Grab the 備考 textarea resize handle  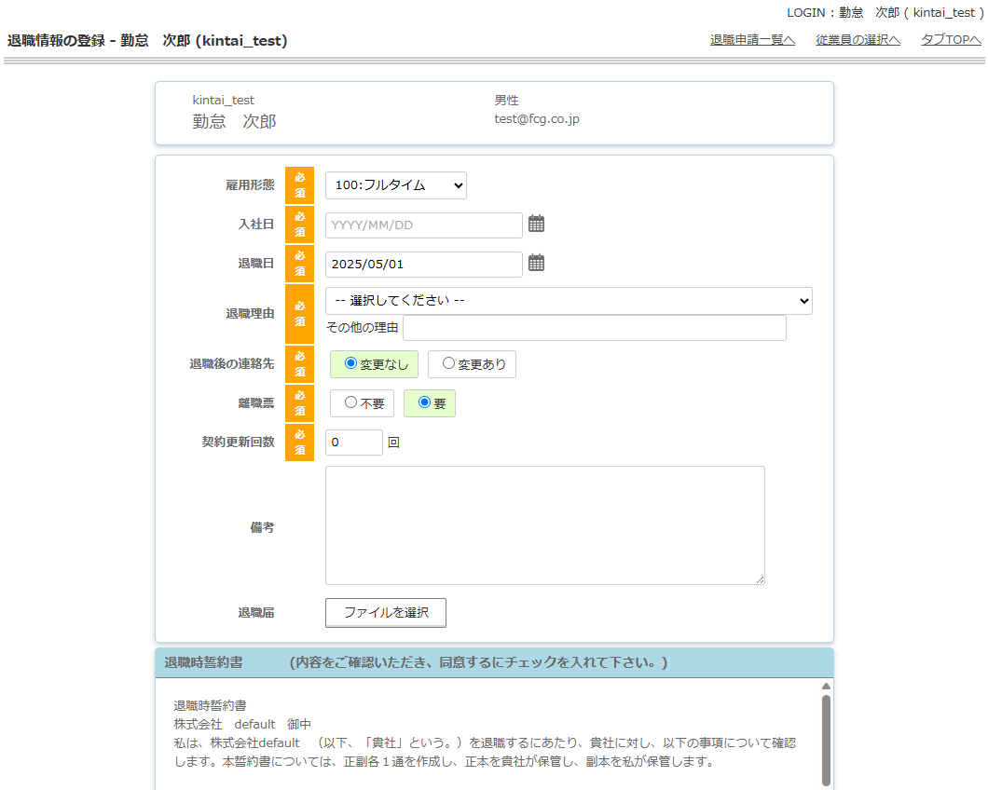point(760,579)
